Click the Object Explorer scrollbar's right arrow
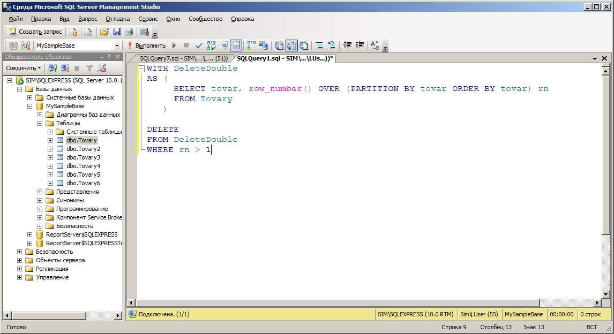Image resolution: width=614 pixels, height=334 pixels. 118,315
